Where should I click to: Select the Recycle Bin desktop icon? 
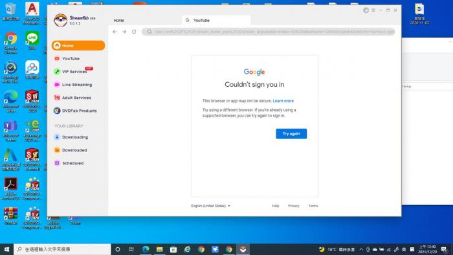click(x=11, y=12)
